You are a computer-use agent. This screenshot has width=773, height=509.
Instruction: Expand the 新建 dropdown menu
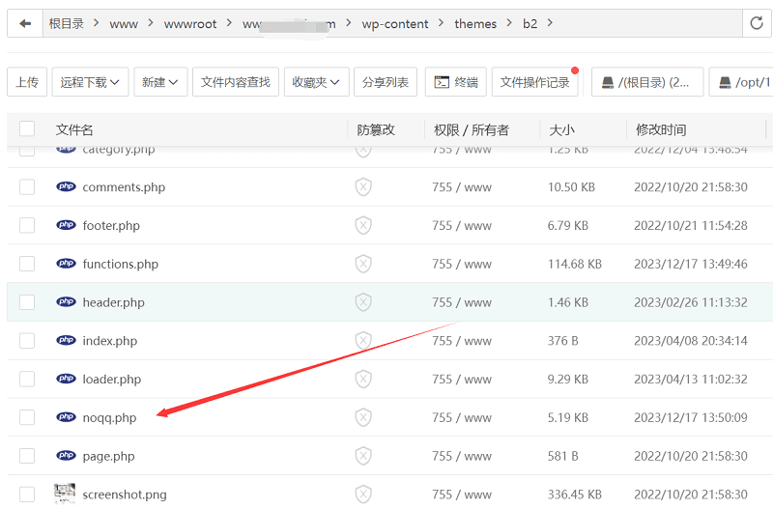(160, 82)
